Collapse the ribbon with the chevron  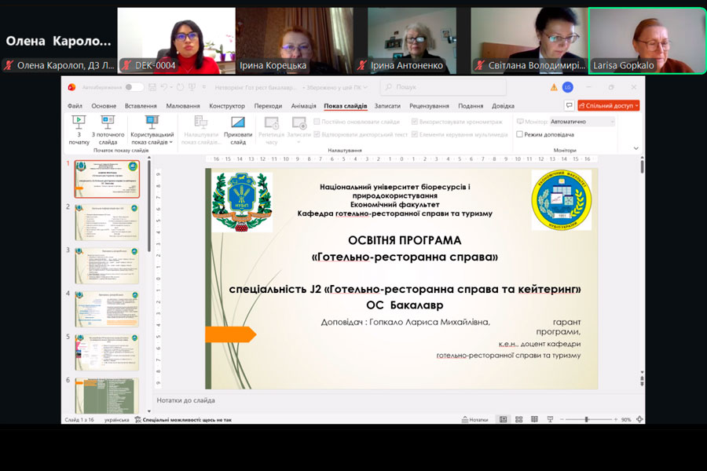(636, 148)
